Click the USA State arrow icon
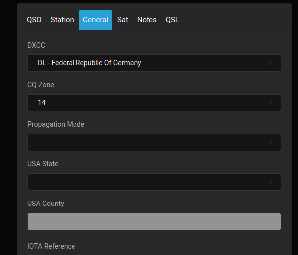Screen dimensions: 298x255 [x=271, y=182]
